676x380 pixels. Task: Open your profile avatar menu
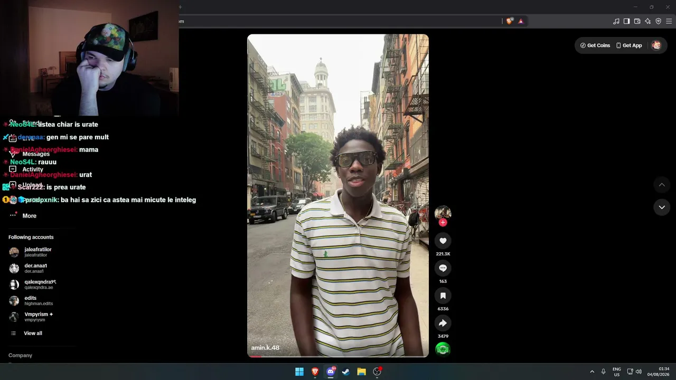click(656, 45)
